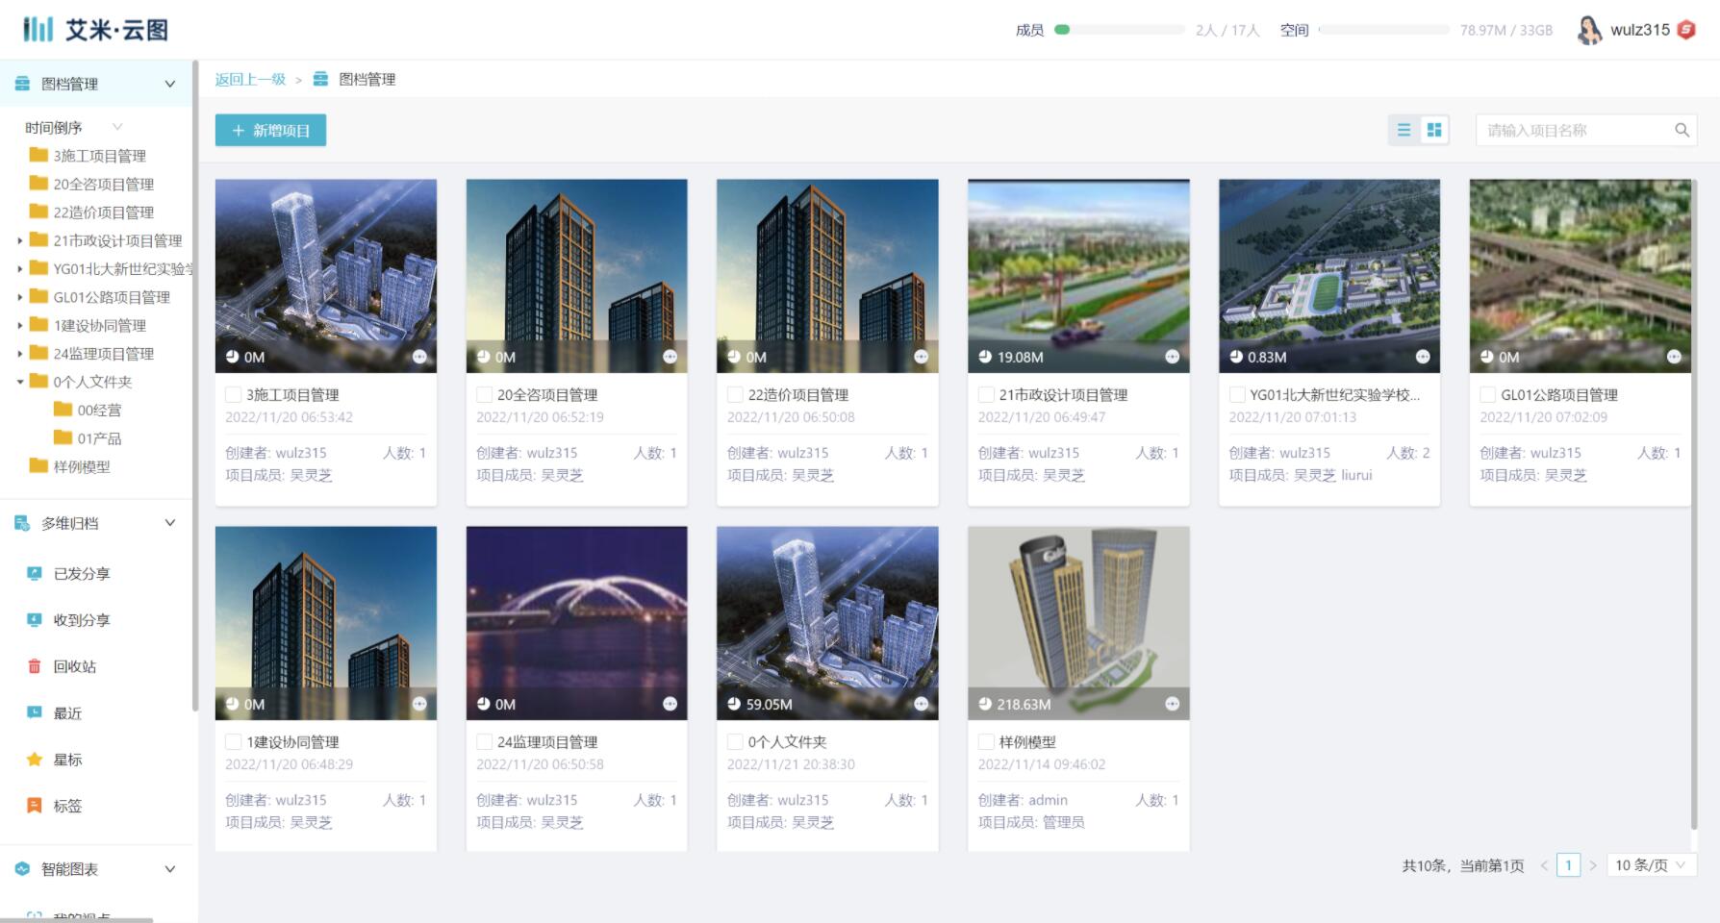This screenshot has height=923, width=1720.
Task: Click the 艾米·云图 logo
Action: (x=95, y=30)
